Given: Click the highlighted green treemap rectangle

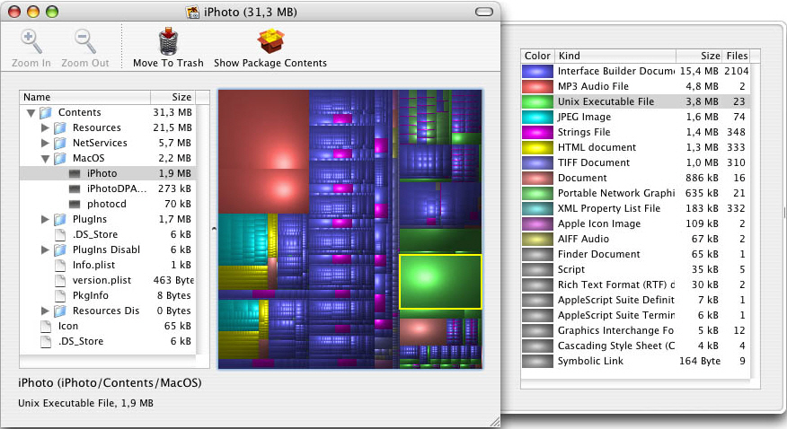Looking at the screenshot, I should tap(440, 281).
